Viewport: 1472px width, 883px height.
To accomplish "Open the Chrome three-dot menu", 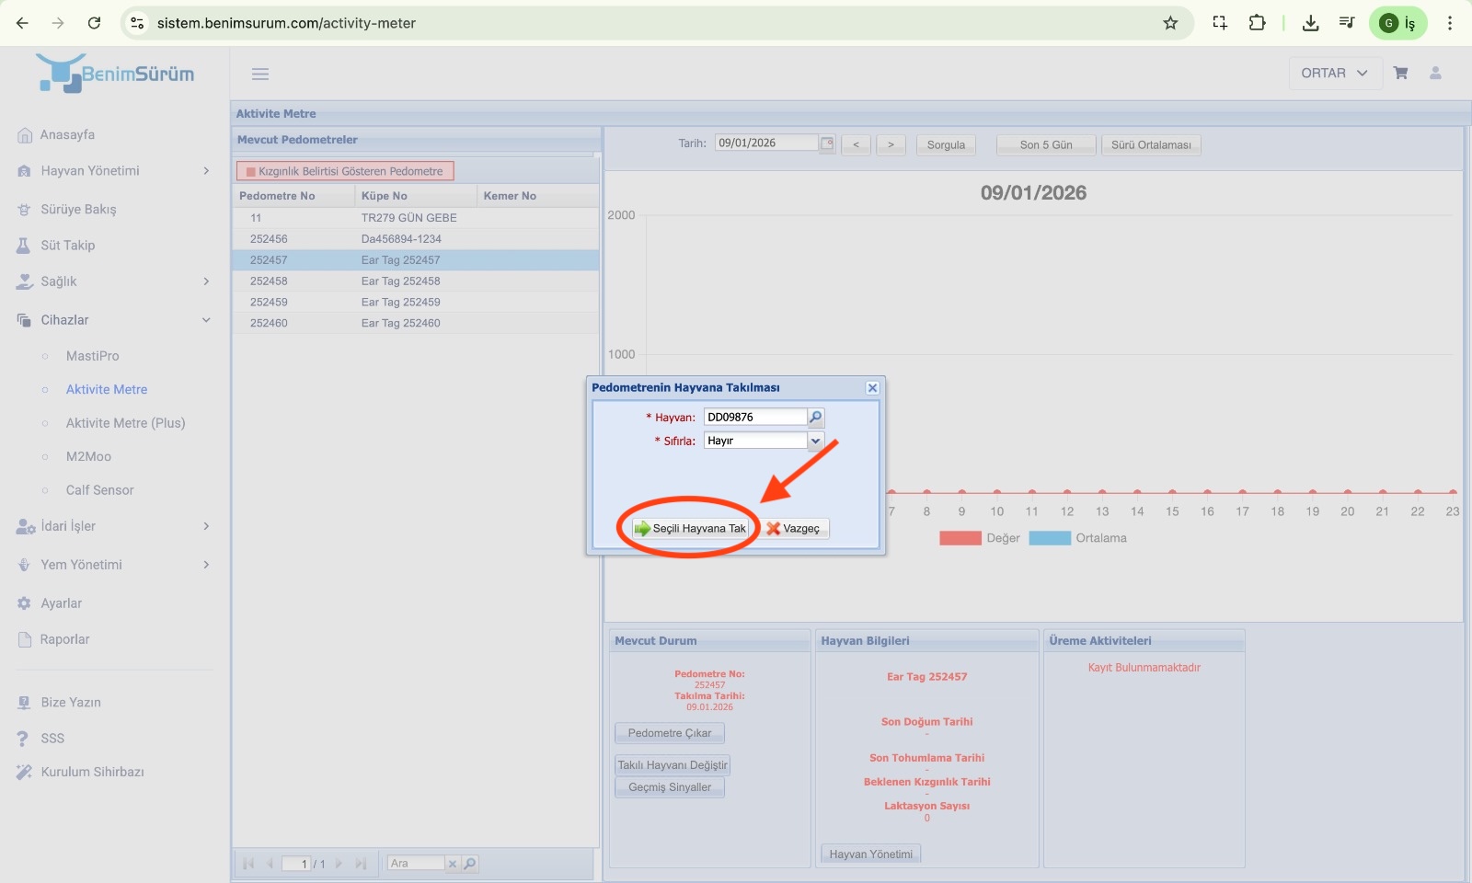I will click(x=1450, y=23).
